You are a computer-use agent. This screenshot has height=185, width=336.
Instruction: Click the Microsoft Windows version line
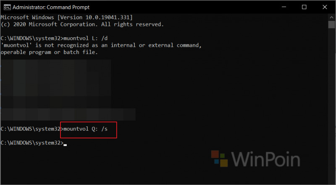(x=67, y=17)
